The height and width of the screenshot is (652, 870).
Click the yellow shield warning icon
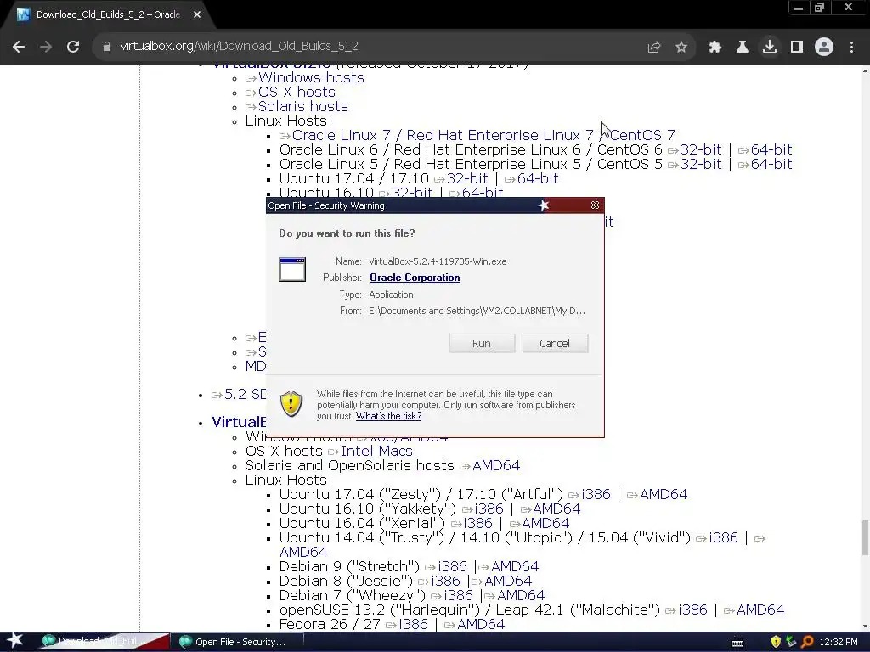click(x=291, y=403)
